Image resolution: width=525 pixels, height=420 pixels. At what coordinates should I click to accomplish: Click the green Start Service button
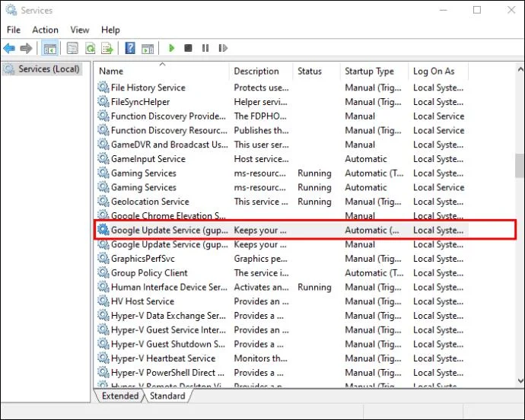pos(171,48)
